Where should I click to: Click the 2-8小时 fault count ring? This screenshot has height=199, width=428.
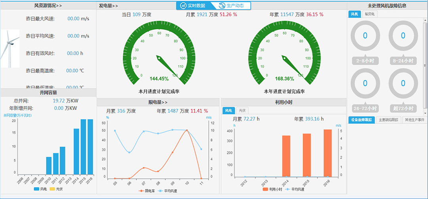tap(365, 36)
